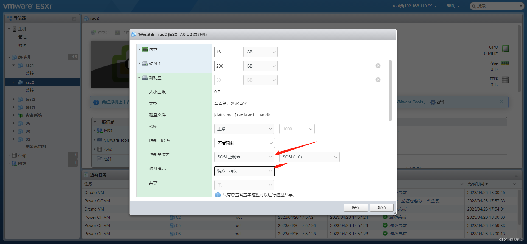Click the rac2 console thumbnail

110,64
